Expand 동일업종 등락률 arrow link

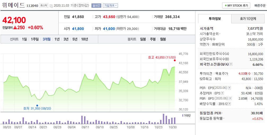224,118
